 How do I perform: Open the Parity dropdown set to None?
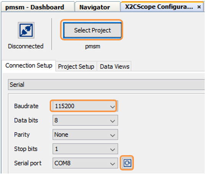coord(85,135)
